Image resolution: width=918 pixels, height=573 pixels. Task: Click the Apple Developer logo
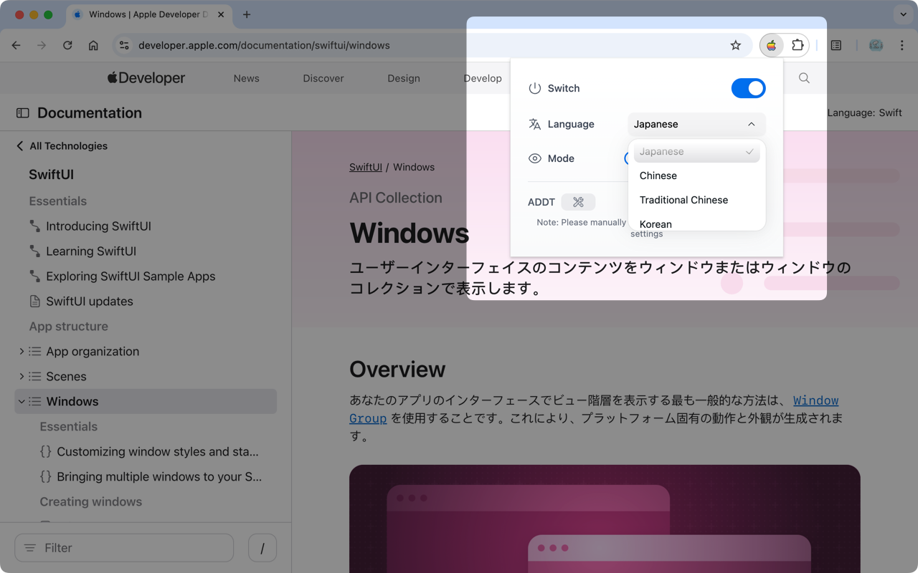pyautogui.click(x=146, y=78)
